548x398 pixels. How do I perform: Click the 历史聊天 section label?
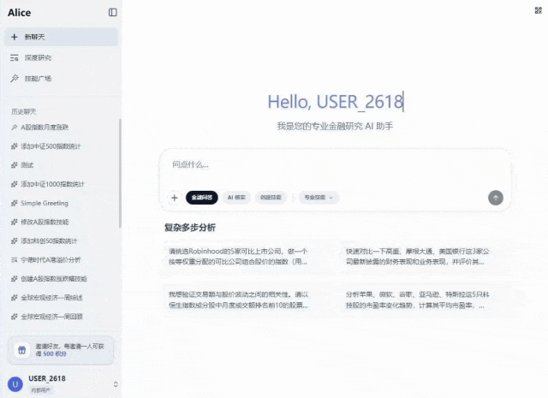(23, 111)
